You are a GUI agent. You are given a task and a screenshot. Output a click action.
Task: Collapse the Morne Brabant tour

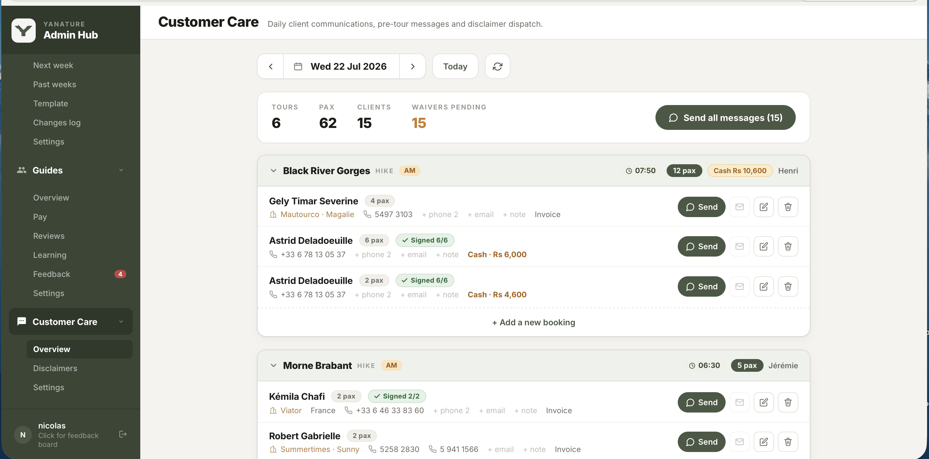click(x=273, y=365)
